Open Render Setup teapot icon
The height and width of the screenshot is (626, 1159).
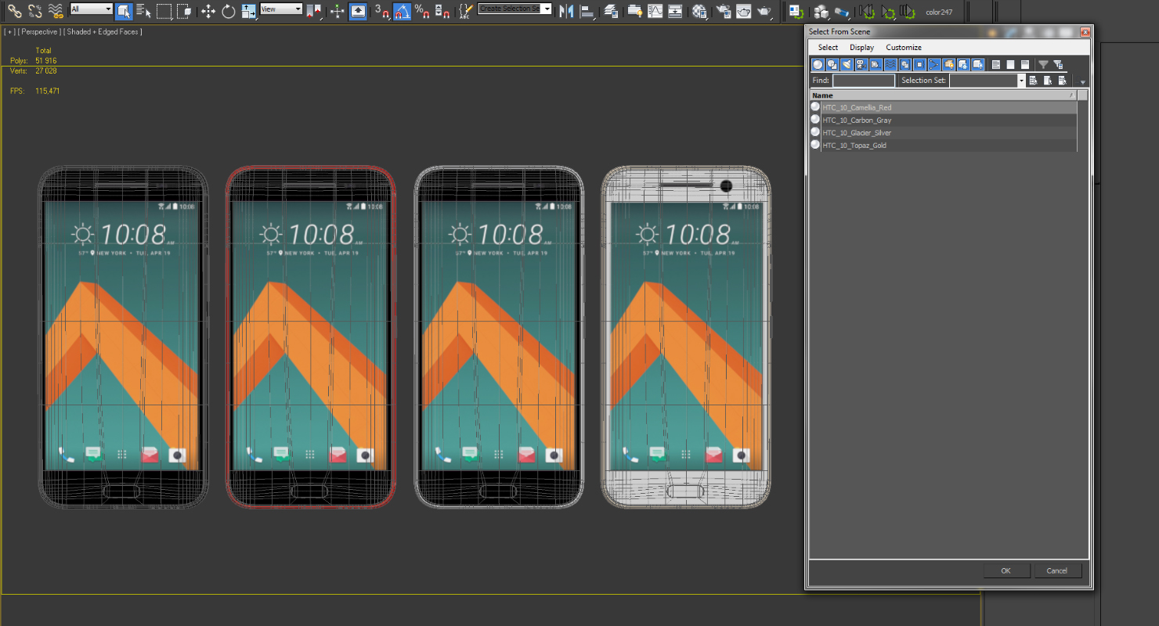(724, 11)
